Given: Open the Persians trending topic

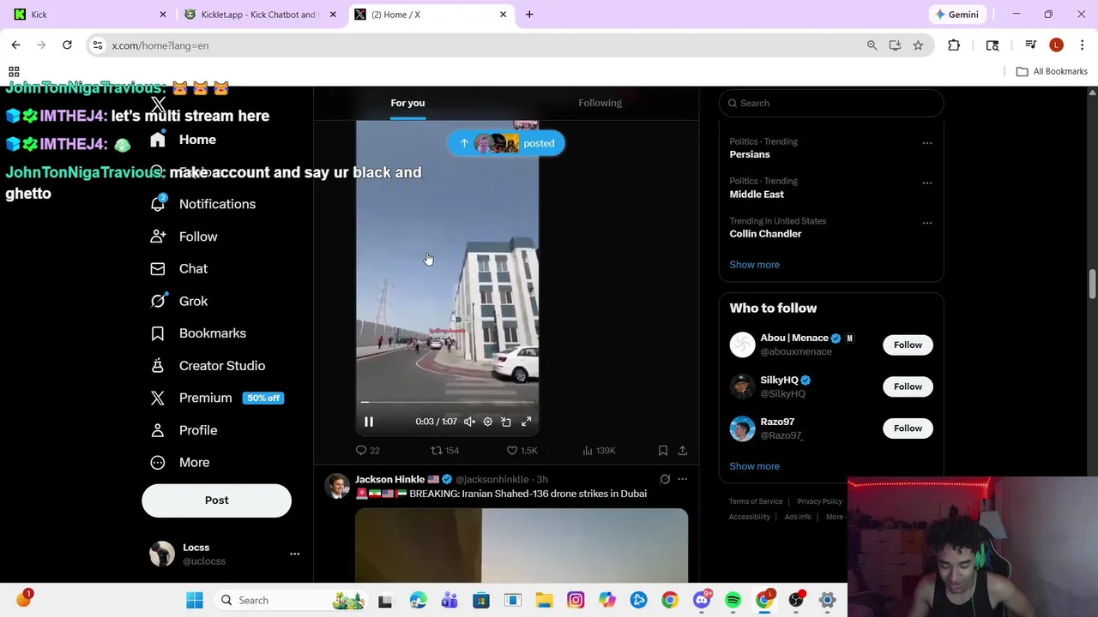Looking at the screenshot, I should coord(750,154).
